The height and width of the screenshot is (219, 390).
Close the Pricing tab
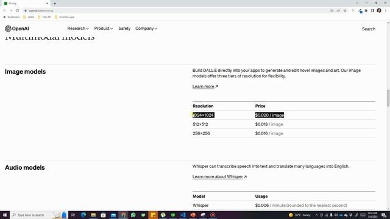47,4
